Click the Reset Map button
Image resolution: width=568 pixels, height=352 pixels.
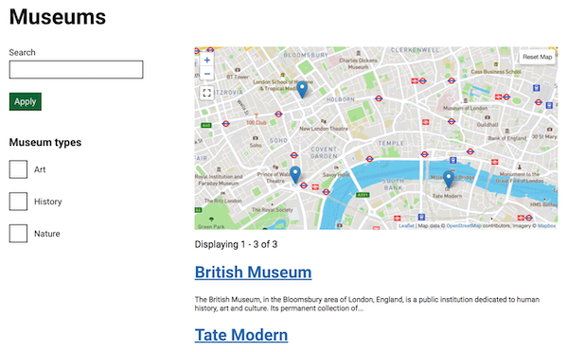[537, 57]
